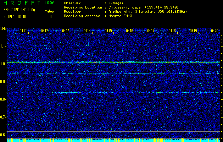Select Chigasaki, Japan coordinates text
This screenshot has width=223, height=142.
144,7
